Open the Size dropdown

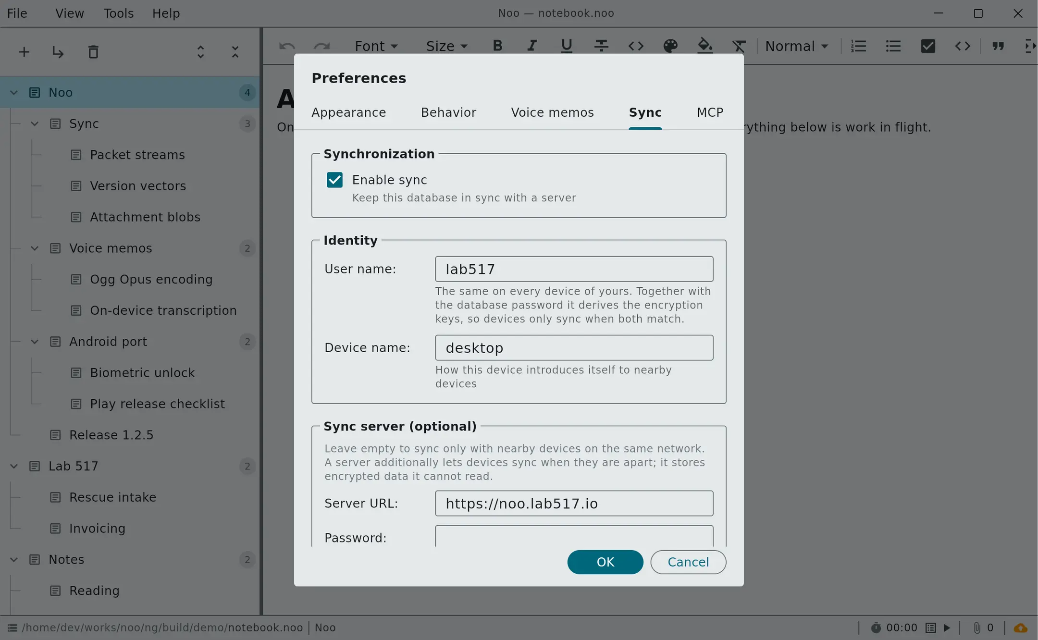pyautogui.click(x=447, y=46)
